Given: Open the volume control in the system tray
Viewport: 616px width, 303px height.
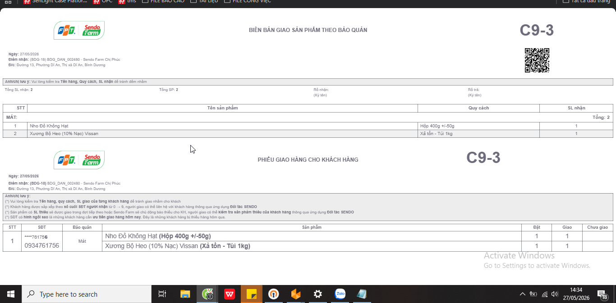Looking at the screenshot, I should (x=555, y=294).
